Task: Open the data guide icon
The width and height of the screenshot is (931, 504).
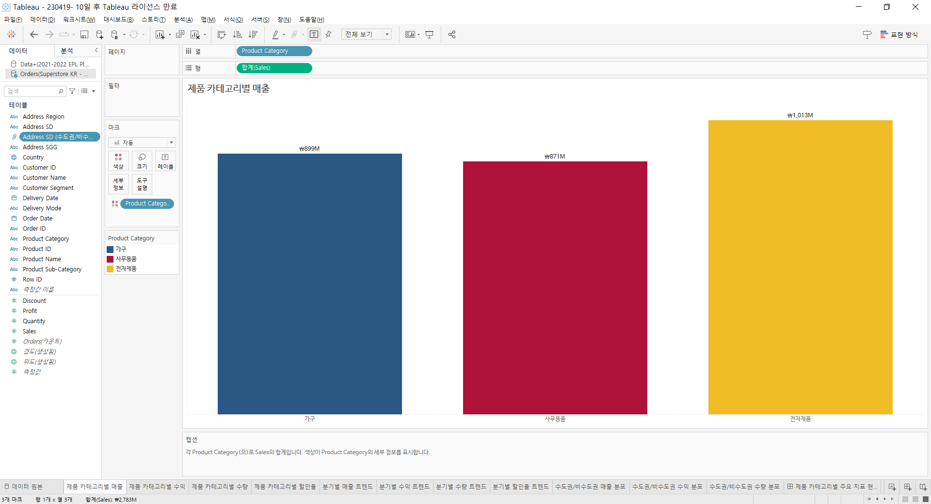Action: pos(867,34)
